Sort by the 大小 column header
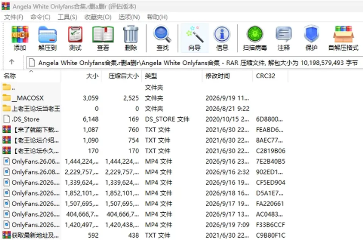363x240 pixels. point(81,76)
